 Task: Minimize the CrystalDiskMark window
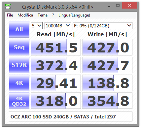coord(109,6)
